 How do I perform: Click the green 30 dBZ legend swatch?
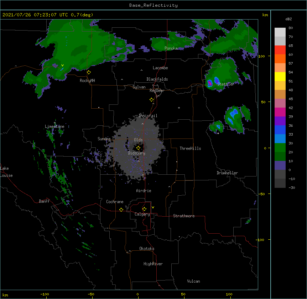[x=280, y=148]
